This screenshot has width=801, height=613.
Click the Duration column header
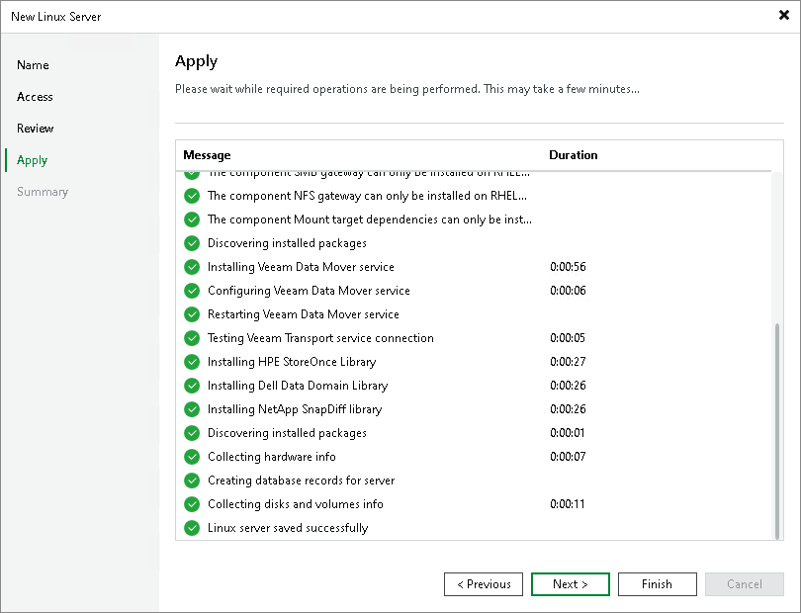574,155
